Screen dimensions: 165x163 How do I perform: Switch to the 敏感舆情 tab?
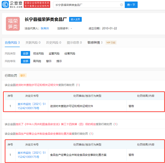(x=95, y=43)
